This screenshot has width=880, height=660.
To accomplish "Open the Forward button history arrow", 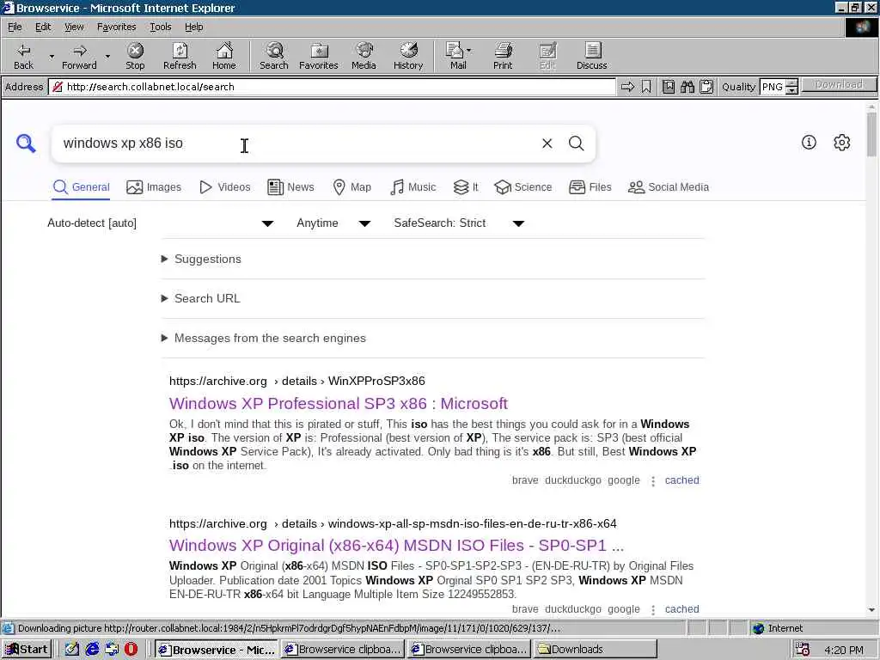I will coord(107,56).
